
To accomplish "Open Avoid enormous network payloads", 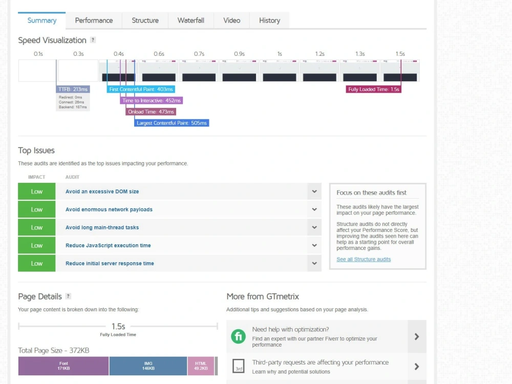I will [109, 209].
